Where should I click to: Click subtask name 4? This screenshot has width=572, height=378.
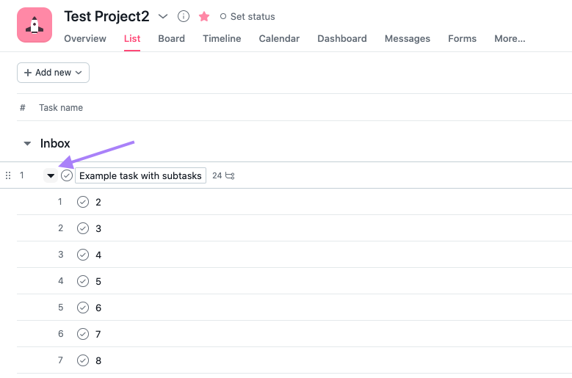coord(98,255)
